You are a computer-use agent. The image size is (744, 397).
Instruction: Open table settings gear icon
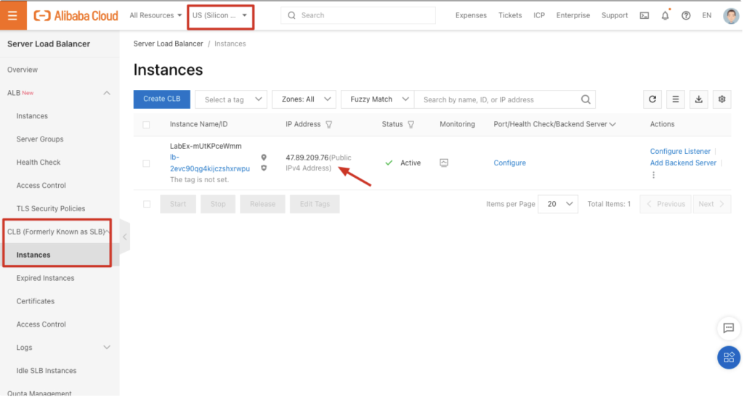click(x=721, y=99)
